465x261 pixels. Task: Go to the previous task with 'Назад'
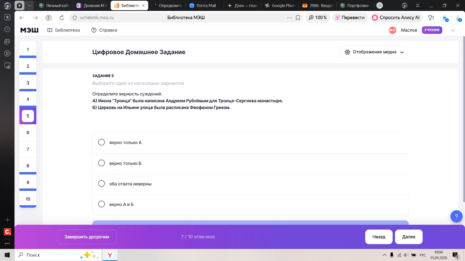[x=379, y=237]
